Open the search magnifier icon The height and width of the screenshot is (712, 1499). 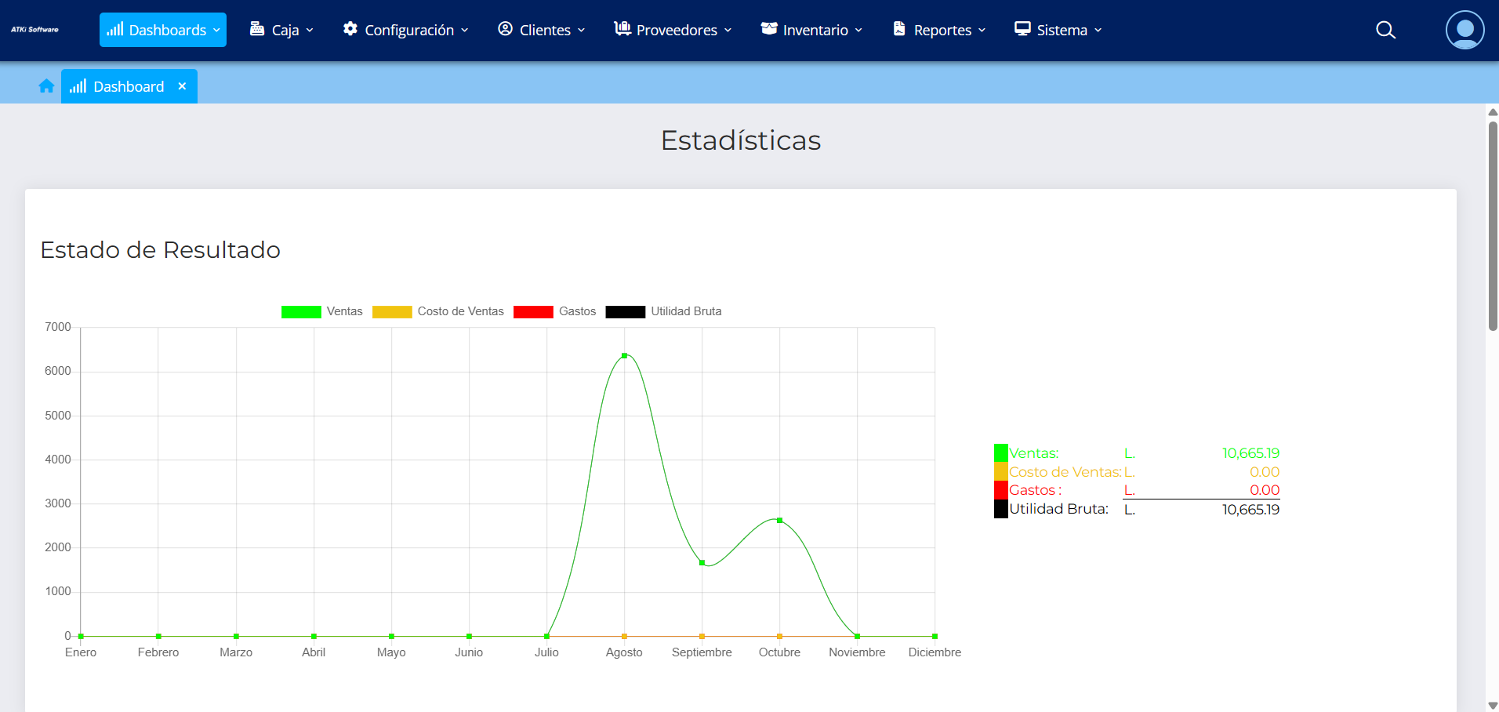point(1385,30)
